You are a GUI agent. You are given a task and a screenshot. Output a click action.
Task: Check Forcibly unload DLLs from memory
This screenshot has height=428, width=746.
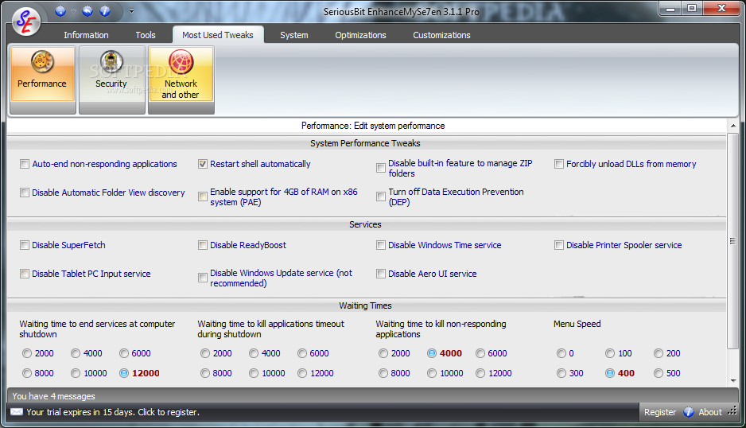tap(559, 164)
